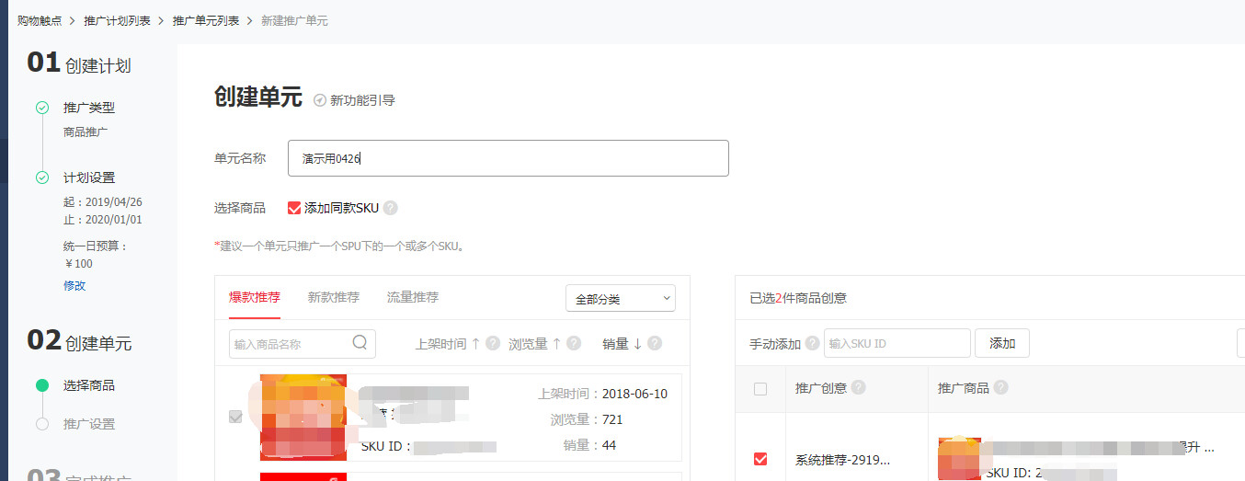Click help icon next to 上架时间
1245x481 pixels.
pyautogui.click(x=493, y=343)
